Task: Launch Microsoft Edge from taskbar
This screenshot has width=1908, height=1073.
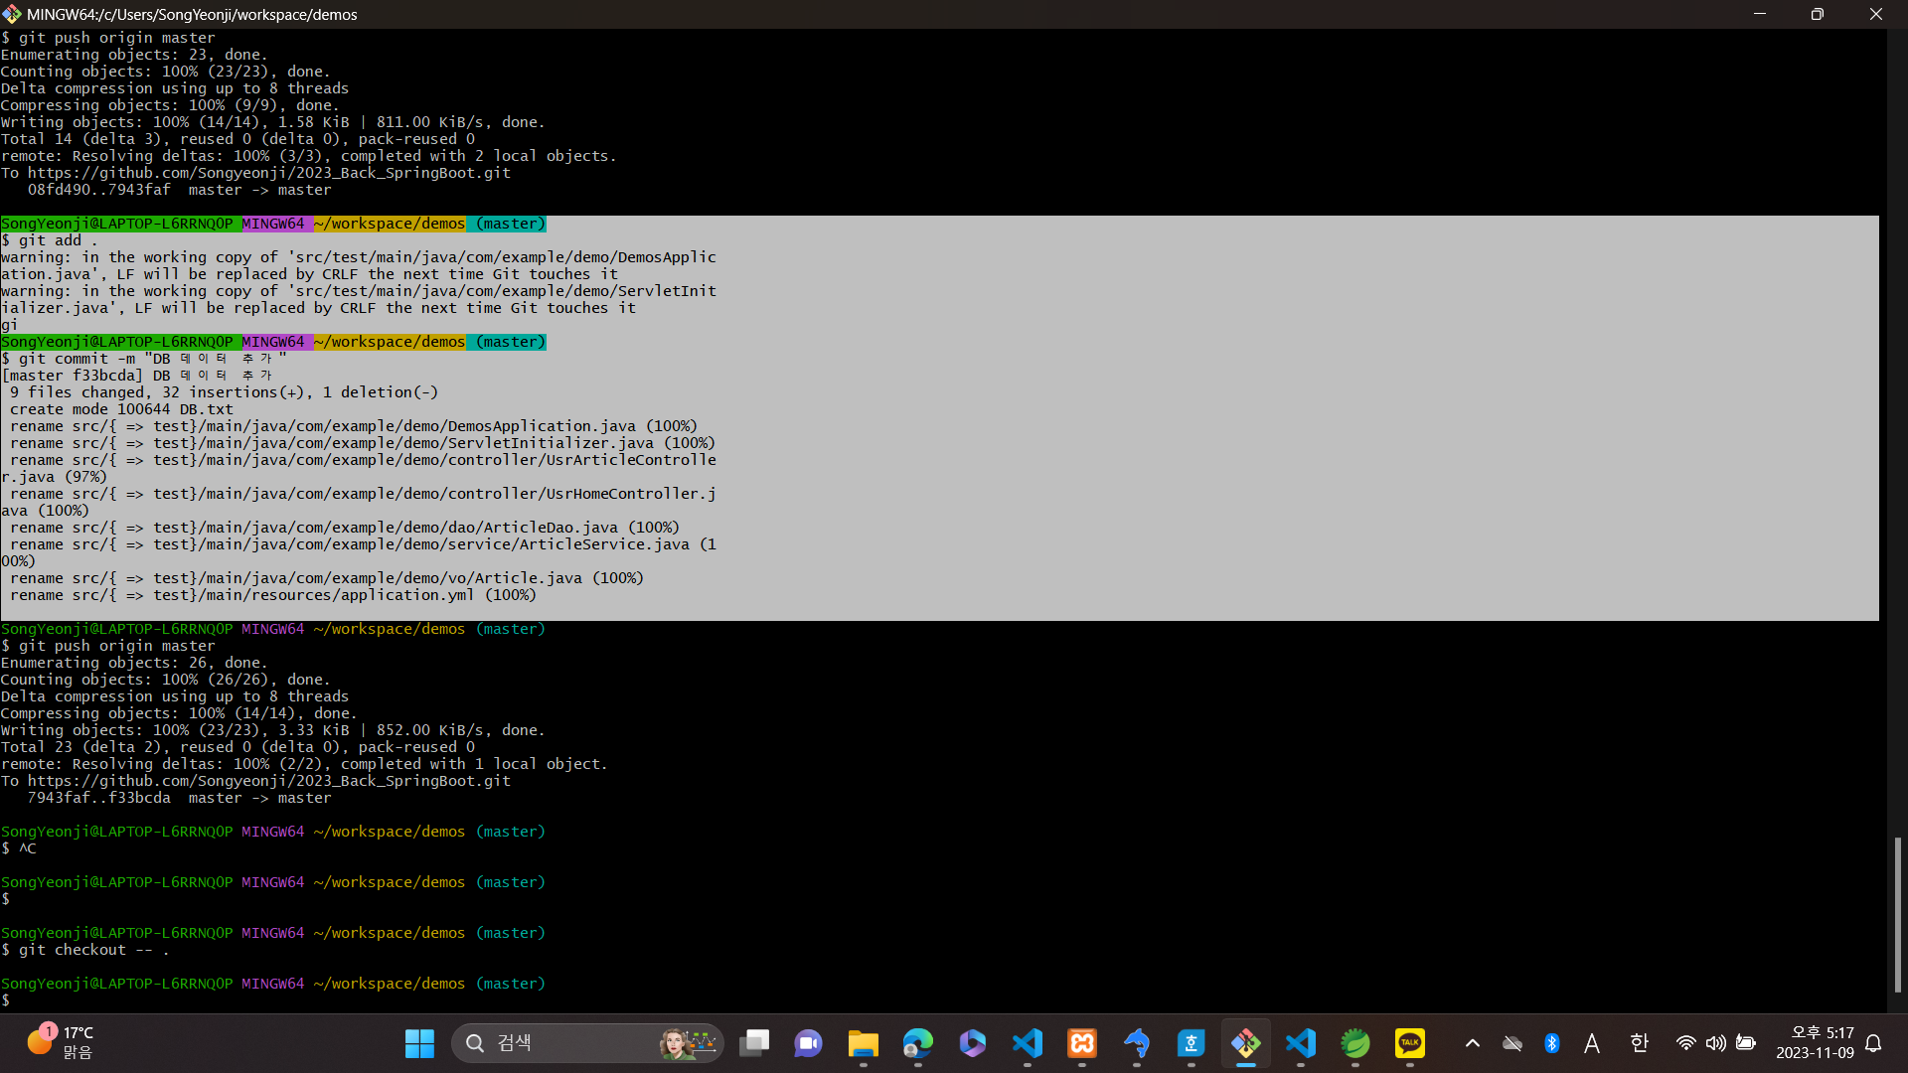Action: coord(917,1043)
